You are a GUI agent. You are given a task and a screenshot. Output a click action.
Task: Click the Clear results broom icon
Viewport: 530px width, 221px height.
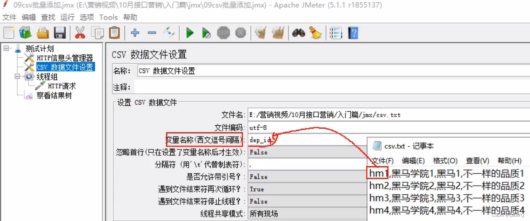261,33
